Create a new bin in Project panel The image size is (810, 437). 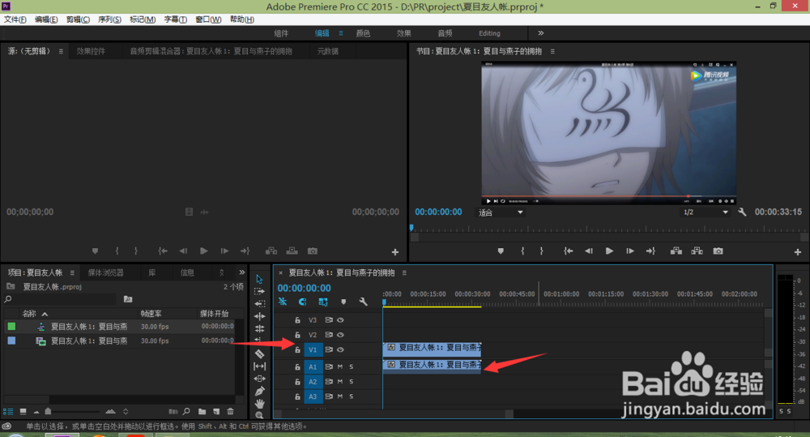click(202, 412)
